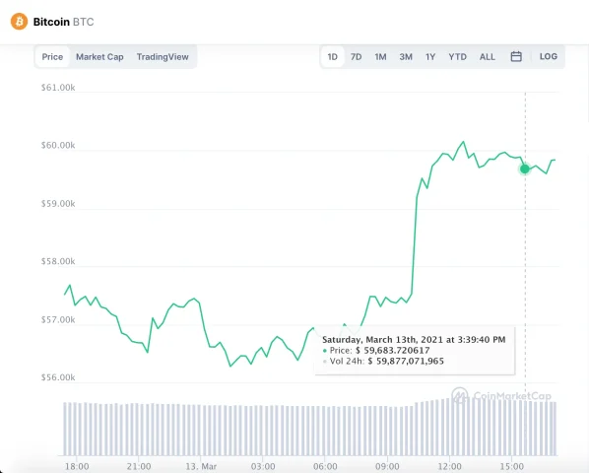
Task: Click the 03:00 time axis label
Action: click(263, 467)
